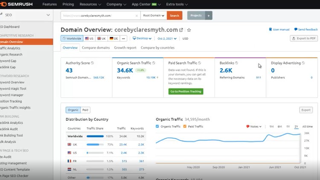Click Go to Position Tracking button
The image size is (320, 180).
coord(186,91)
